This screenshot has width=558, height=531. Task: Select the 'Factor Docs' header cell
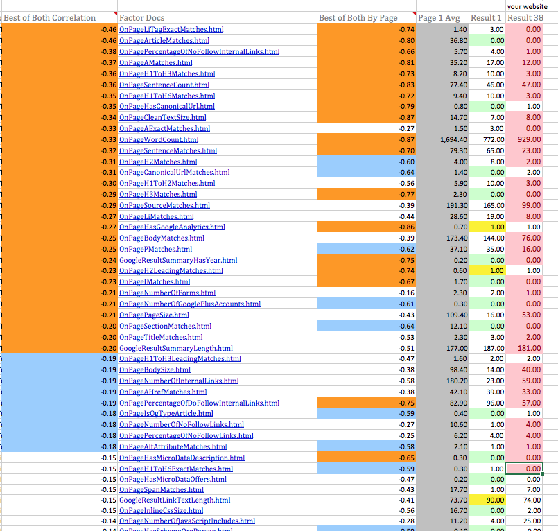[x=217, y=18]
